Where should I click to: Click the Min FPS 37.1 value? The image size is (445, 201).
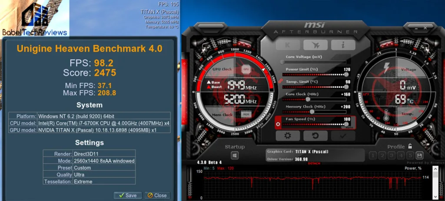[105, 85]
